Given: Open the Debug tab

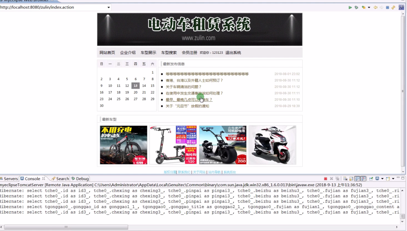Looking at the screenshot, I should pos(80,179).
